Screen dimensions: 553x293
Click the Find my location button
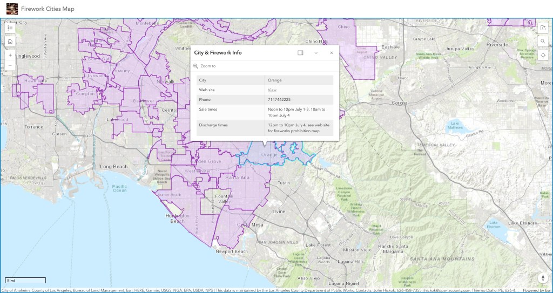tap(543, 54)
